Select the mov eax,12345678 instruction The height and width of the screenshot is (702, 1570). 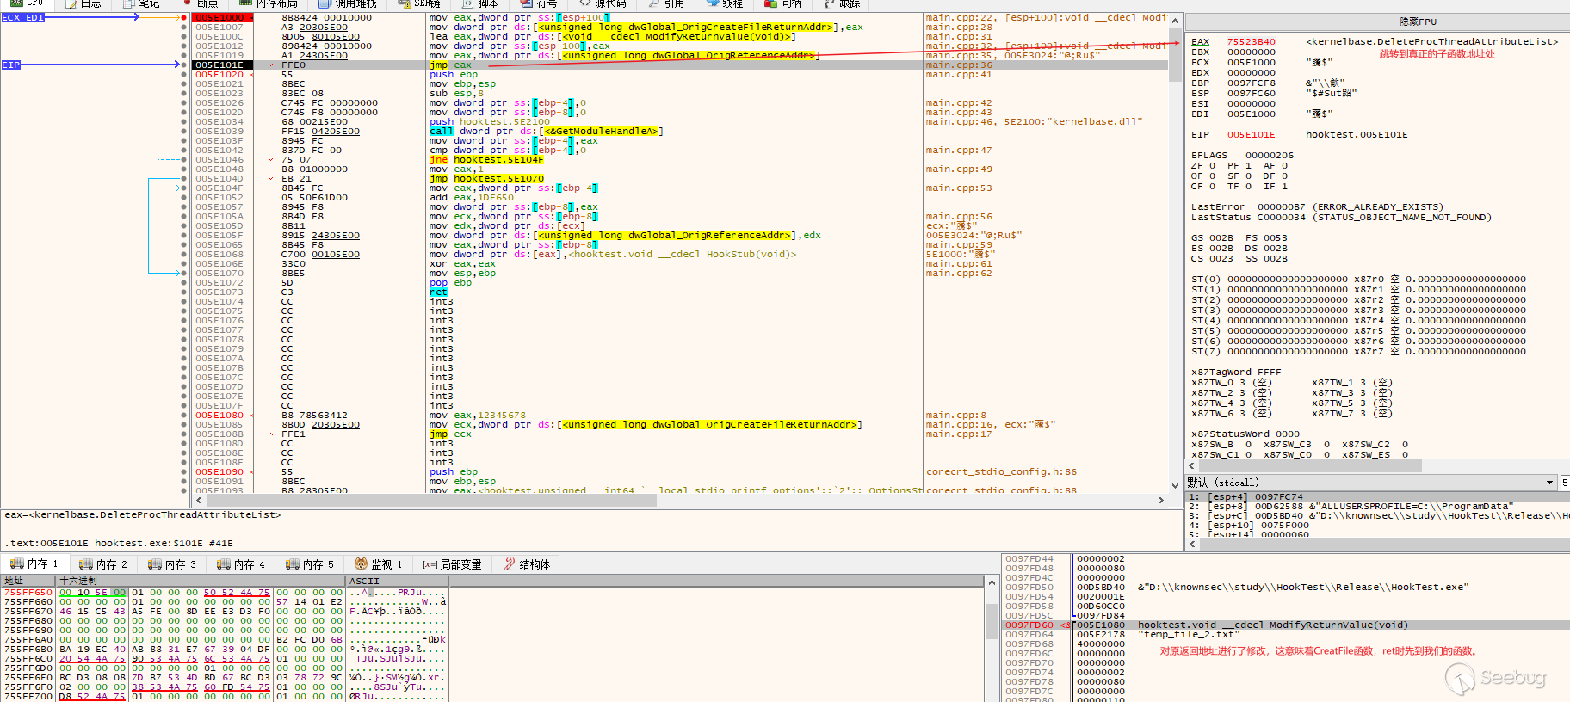point(477,415)
